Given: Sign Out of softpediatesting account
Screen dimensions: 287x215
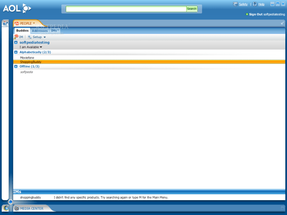Looking at the screenshot, I should pyautogui.click(x=255, y=14).
